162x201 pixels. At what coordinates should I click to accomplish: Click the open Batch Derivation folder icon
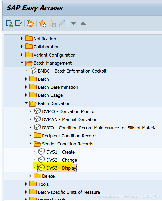pyautogui.click(x=33, y=103)
